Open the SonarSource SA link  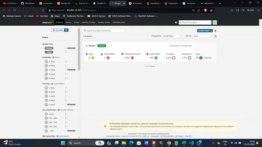(x=163, y=134)
